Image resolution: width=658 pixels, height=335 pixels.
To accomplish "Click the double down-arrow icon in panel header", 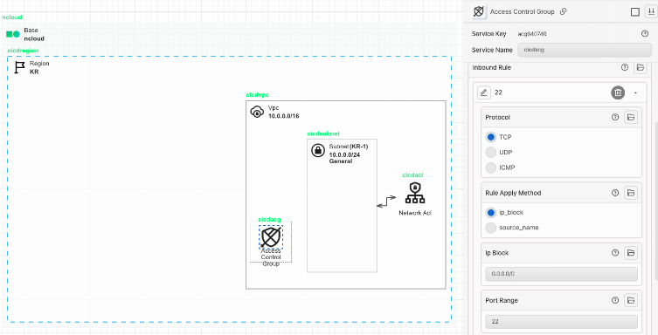I will (x=651, y=11).
